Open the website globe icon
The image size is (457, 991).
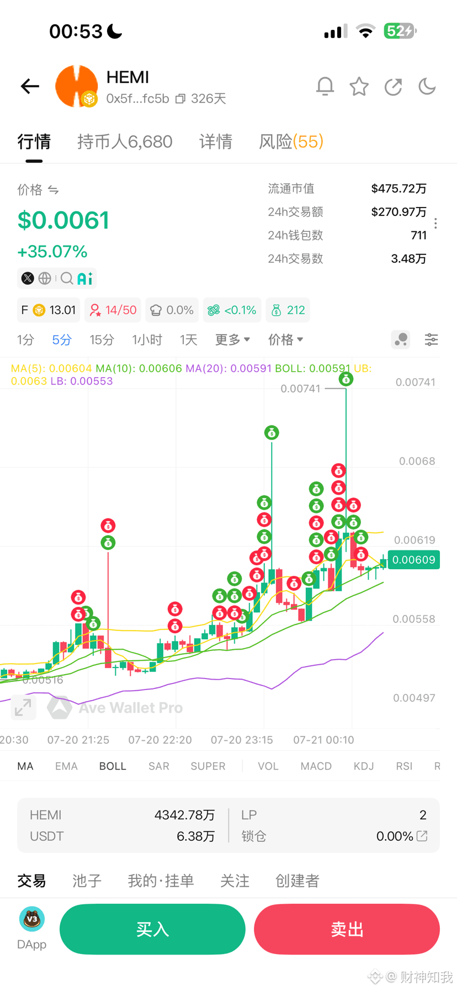point(45,278)
